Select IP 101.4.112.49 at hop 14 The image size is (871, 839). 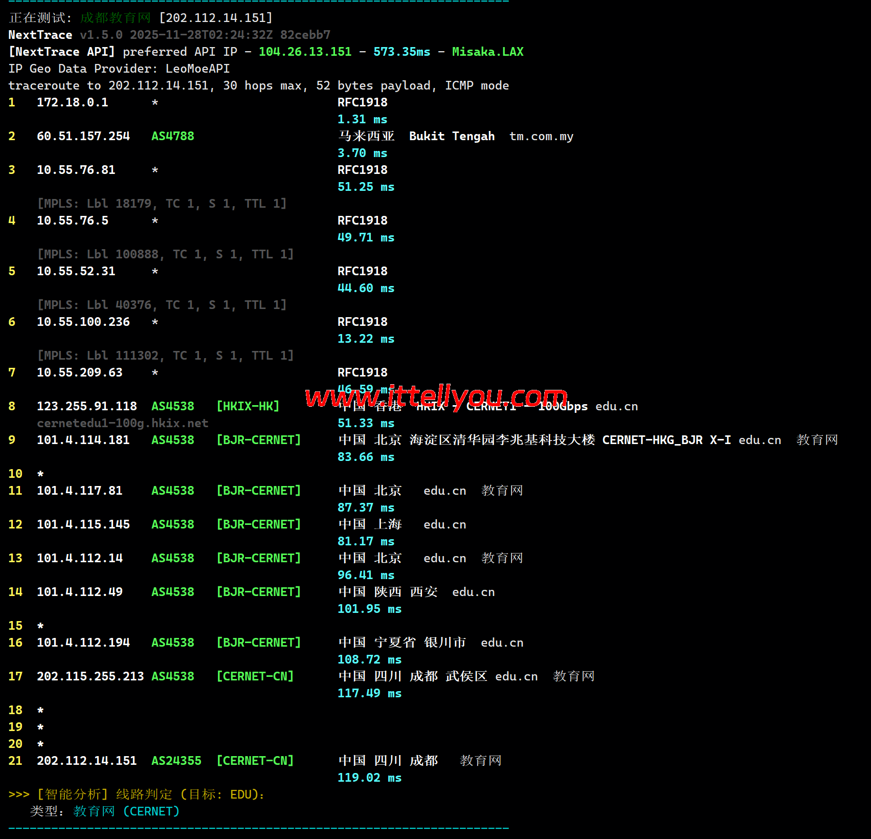pos(80,591)
